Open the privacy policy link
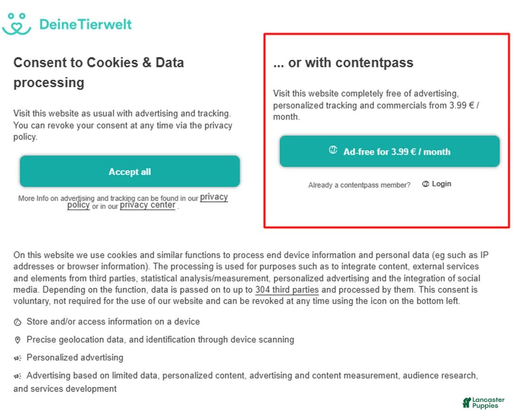513x417 pixels. (x=214, y=197)
